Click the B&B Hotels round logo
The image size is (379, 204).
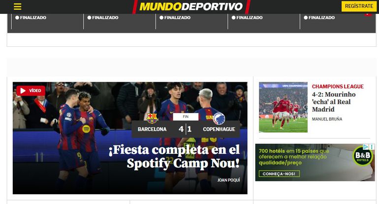point(363,156)
